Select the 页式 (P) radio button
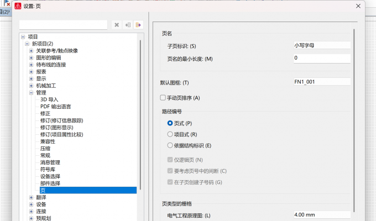 pos(170,123)
